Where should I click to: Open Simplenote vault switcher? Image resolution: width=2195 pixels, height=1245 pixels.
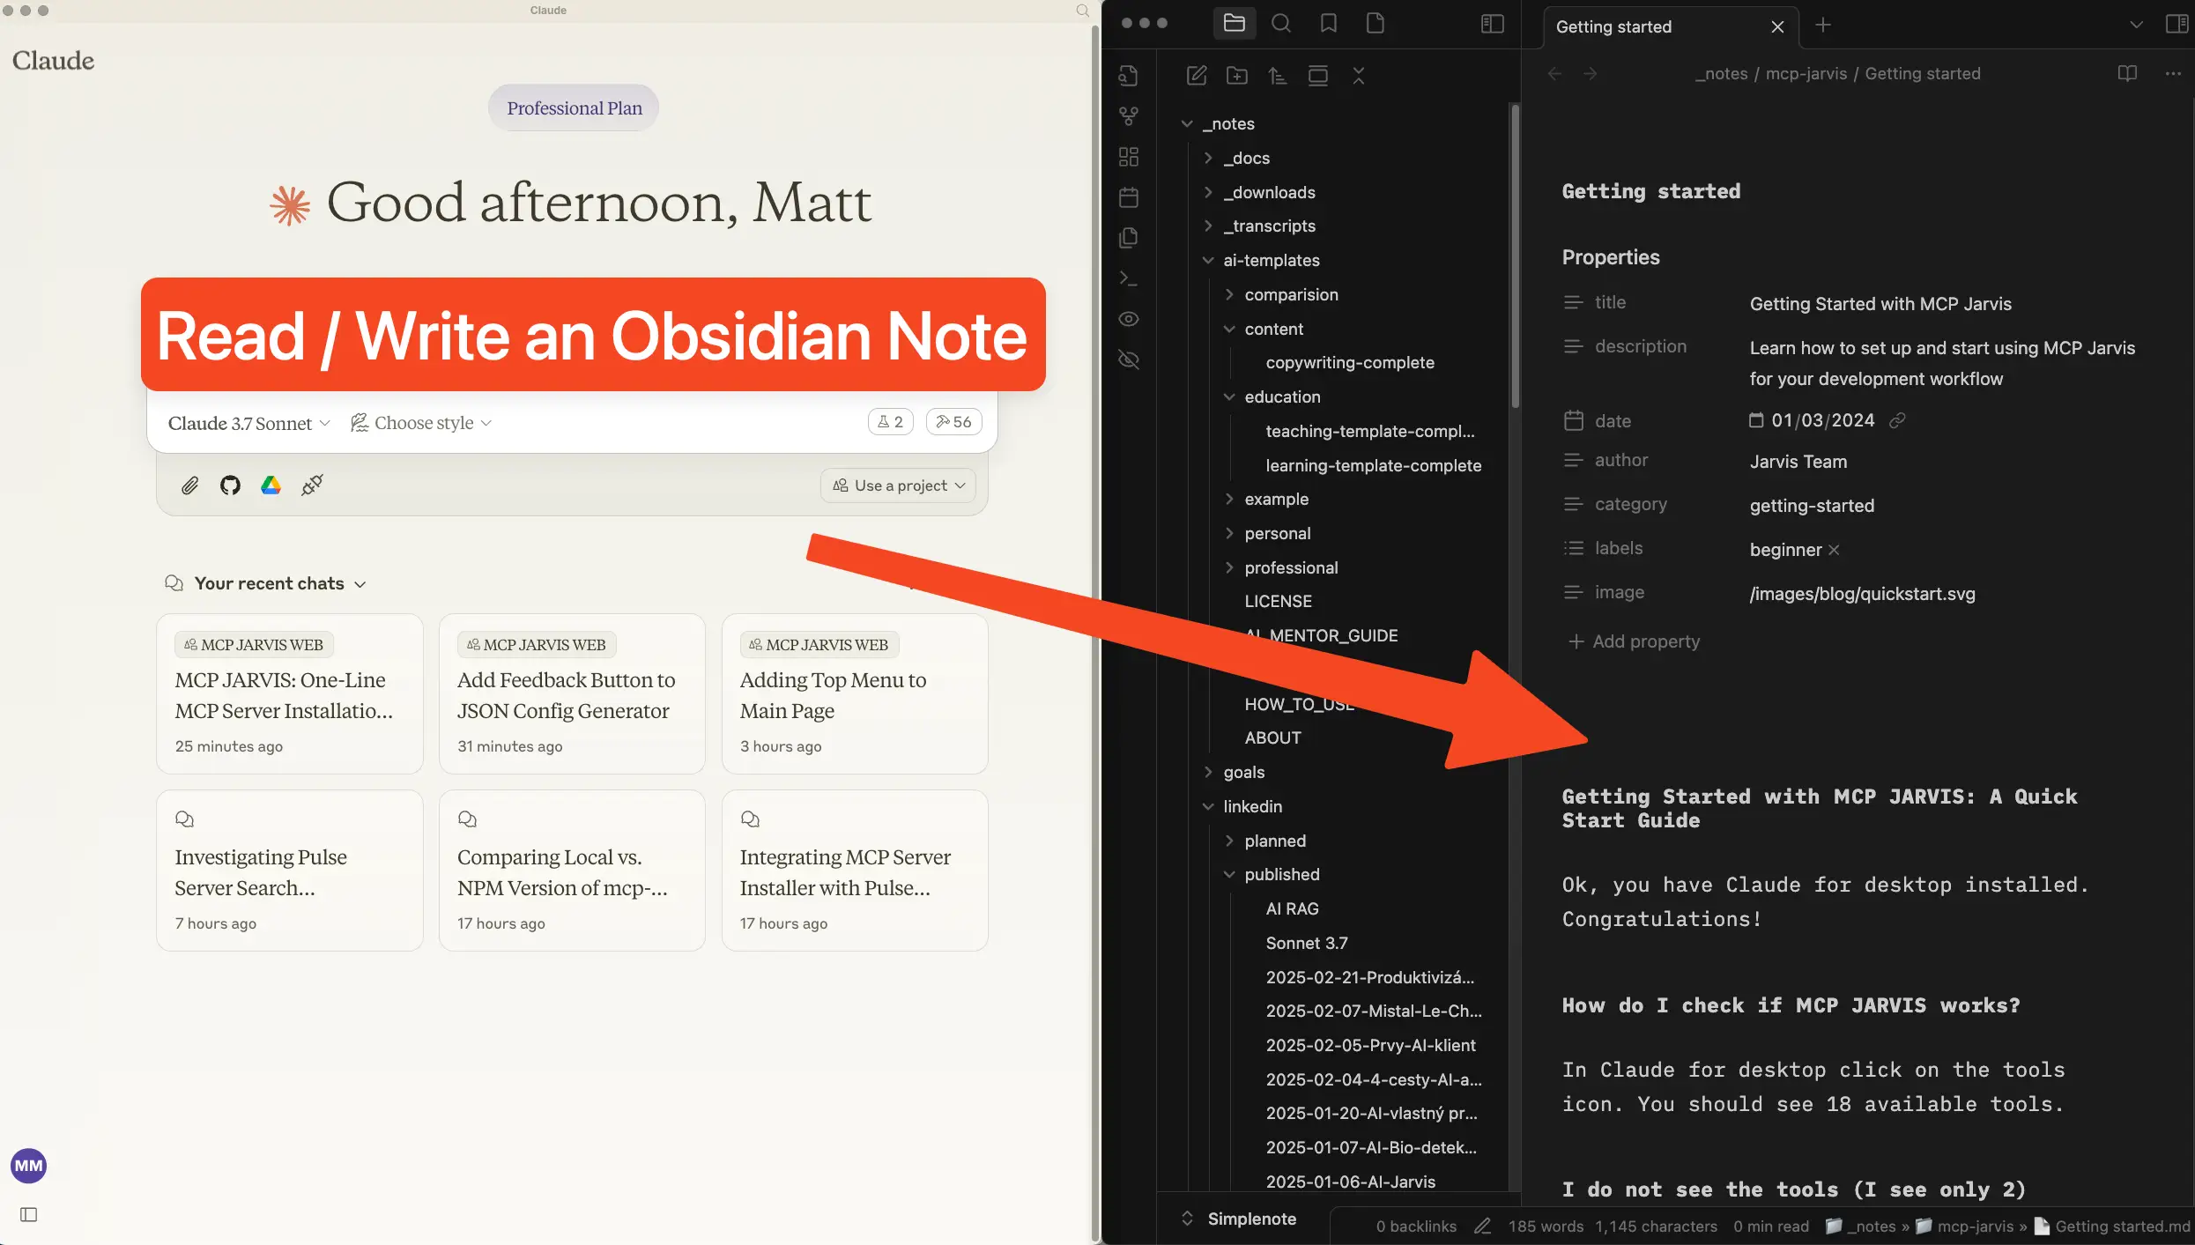1241,1219
